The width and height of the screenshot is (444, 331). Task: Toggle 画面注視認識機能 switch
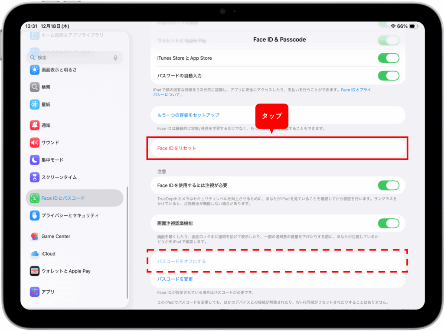[x=388, y=224]
